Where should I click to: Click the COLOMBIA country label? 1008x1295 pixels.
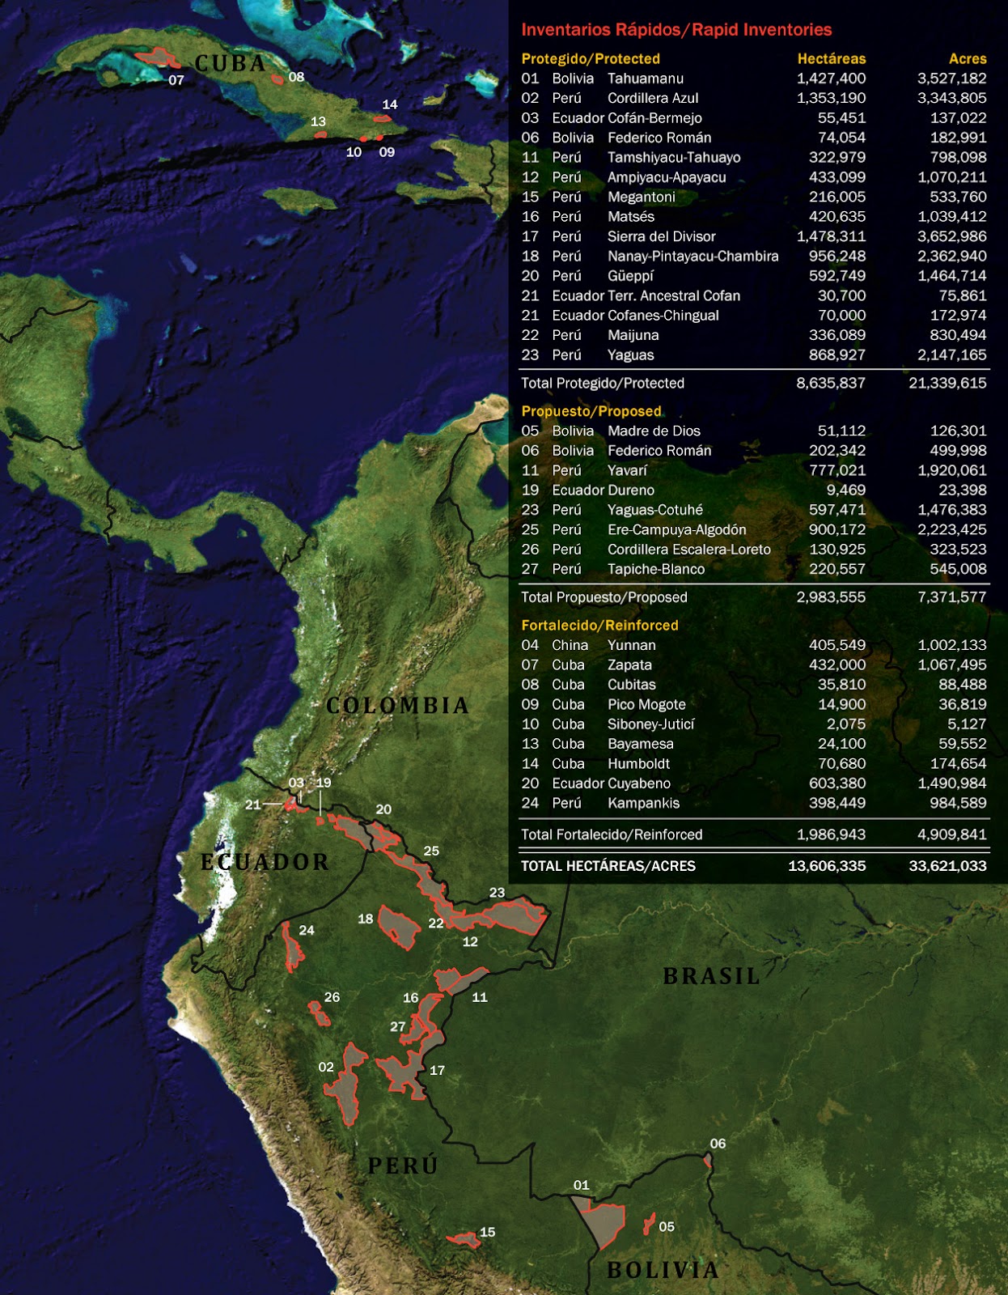coord(397,706)
